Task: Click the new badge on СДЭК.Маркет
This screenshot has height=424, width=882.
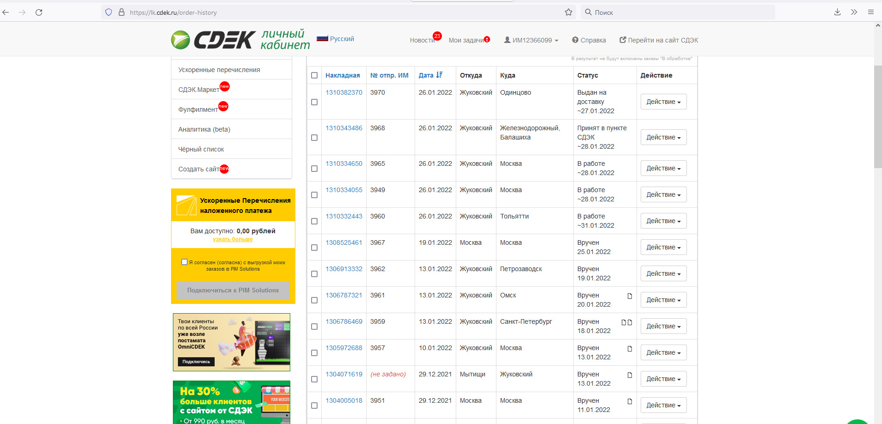Action: click(225, 86)
